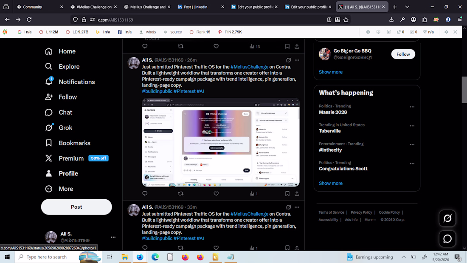Repost the top post with 13 views

[180, 46]
